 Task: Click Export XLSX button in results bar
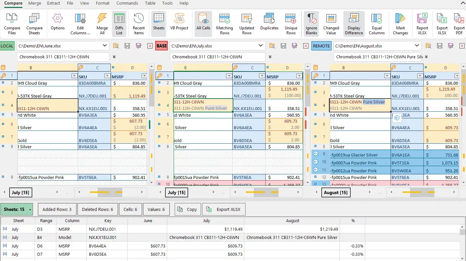click(224, 209)
